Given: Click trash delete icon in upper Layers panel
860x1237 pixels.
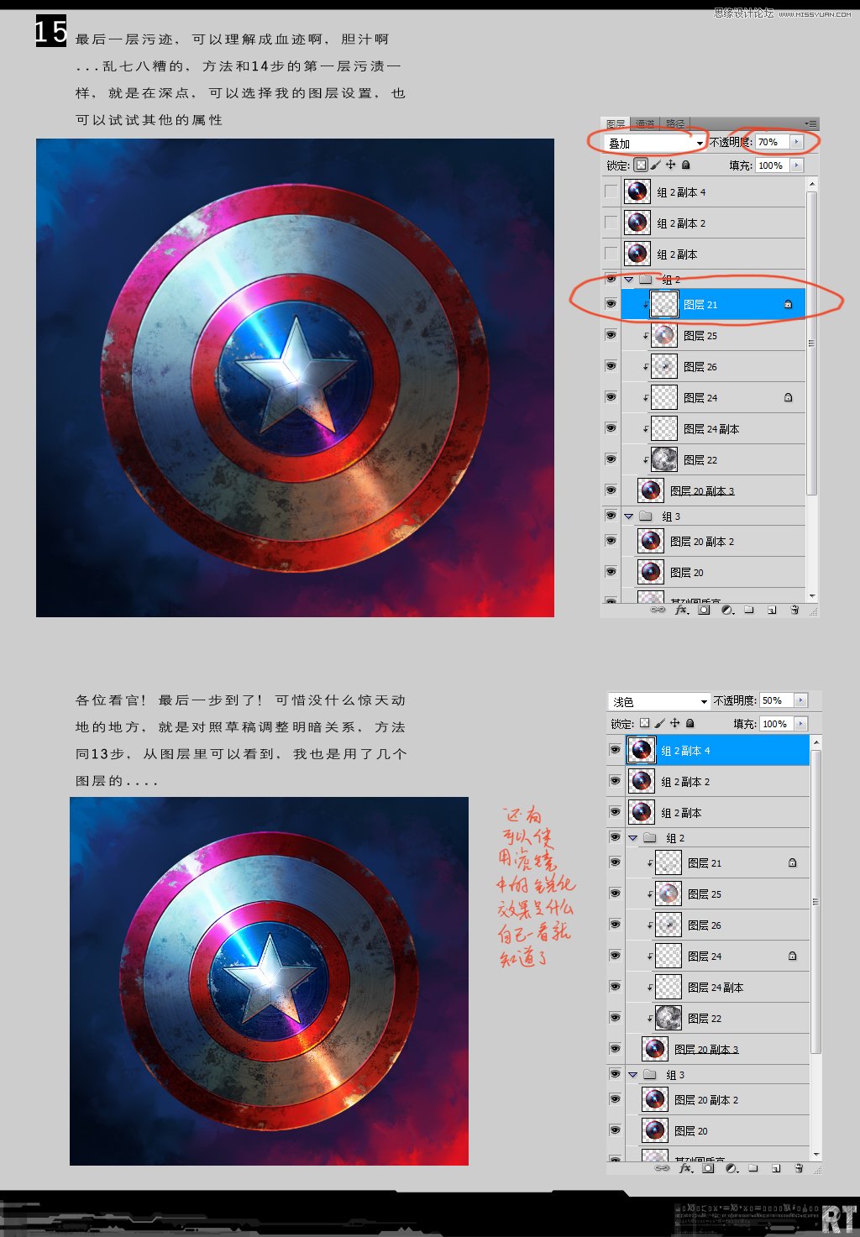Looking at the screenshot, I should 794,610.
